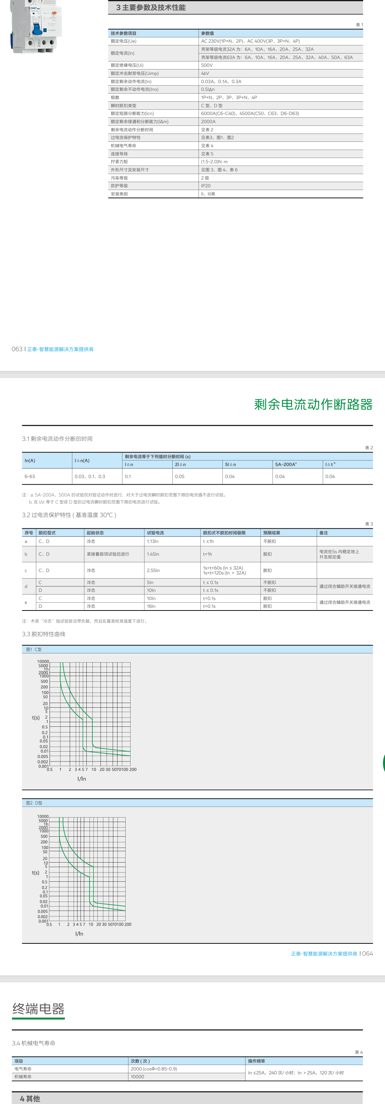This screenshot has width=385, height=1104.
Task: Click the '0.03A、0.1A、0.3A' value
Action: coord(221,82)
